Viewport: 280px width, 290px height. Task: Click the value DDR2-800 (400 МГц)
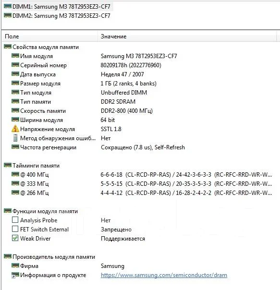[x=127, y=111]
